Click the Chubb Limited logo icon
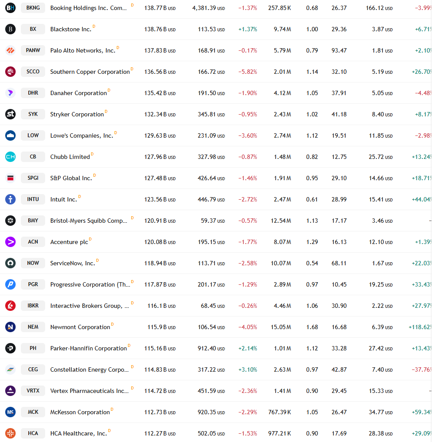The width and height of the screenshot is (432, 442). [x=10, y=157]
